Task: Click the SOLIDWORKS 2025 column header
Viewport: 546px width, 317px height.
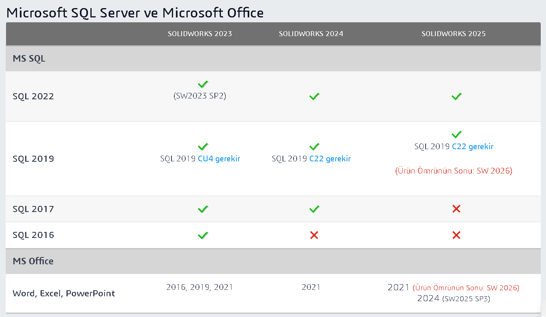Action: [454, 34]
